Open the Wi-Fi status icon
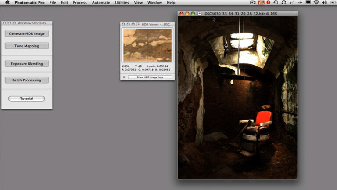This screenshot has width=337, height=190. click(x=316, y=3)
